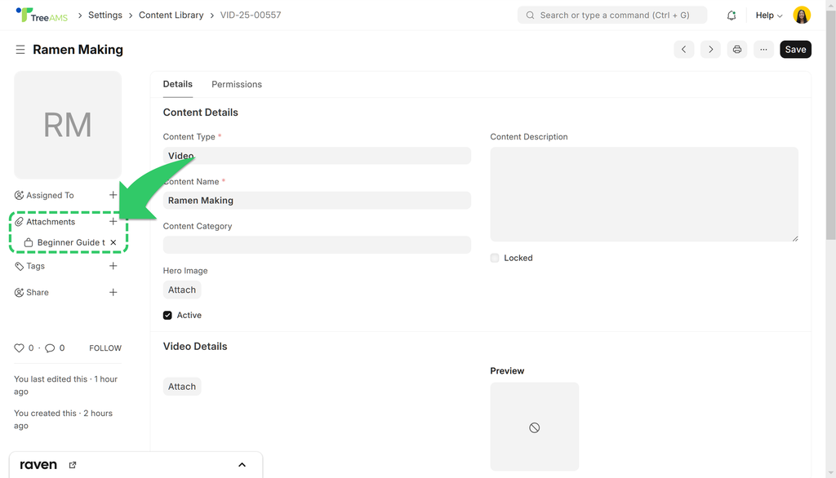This screenshot has height=478, width=836.
Task: Add a tag with plus icon
Action: point(113,266)
